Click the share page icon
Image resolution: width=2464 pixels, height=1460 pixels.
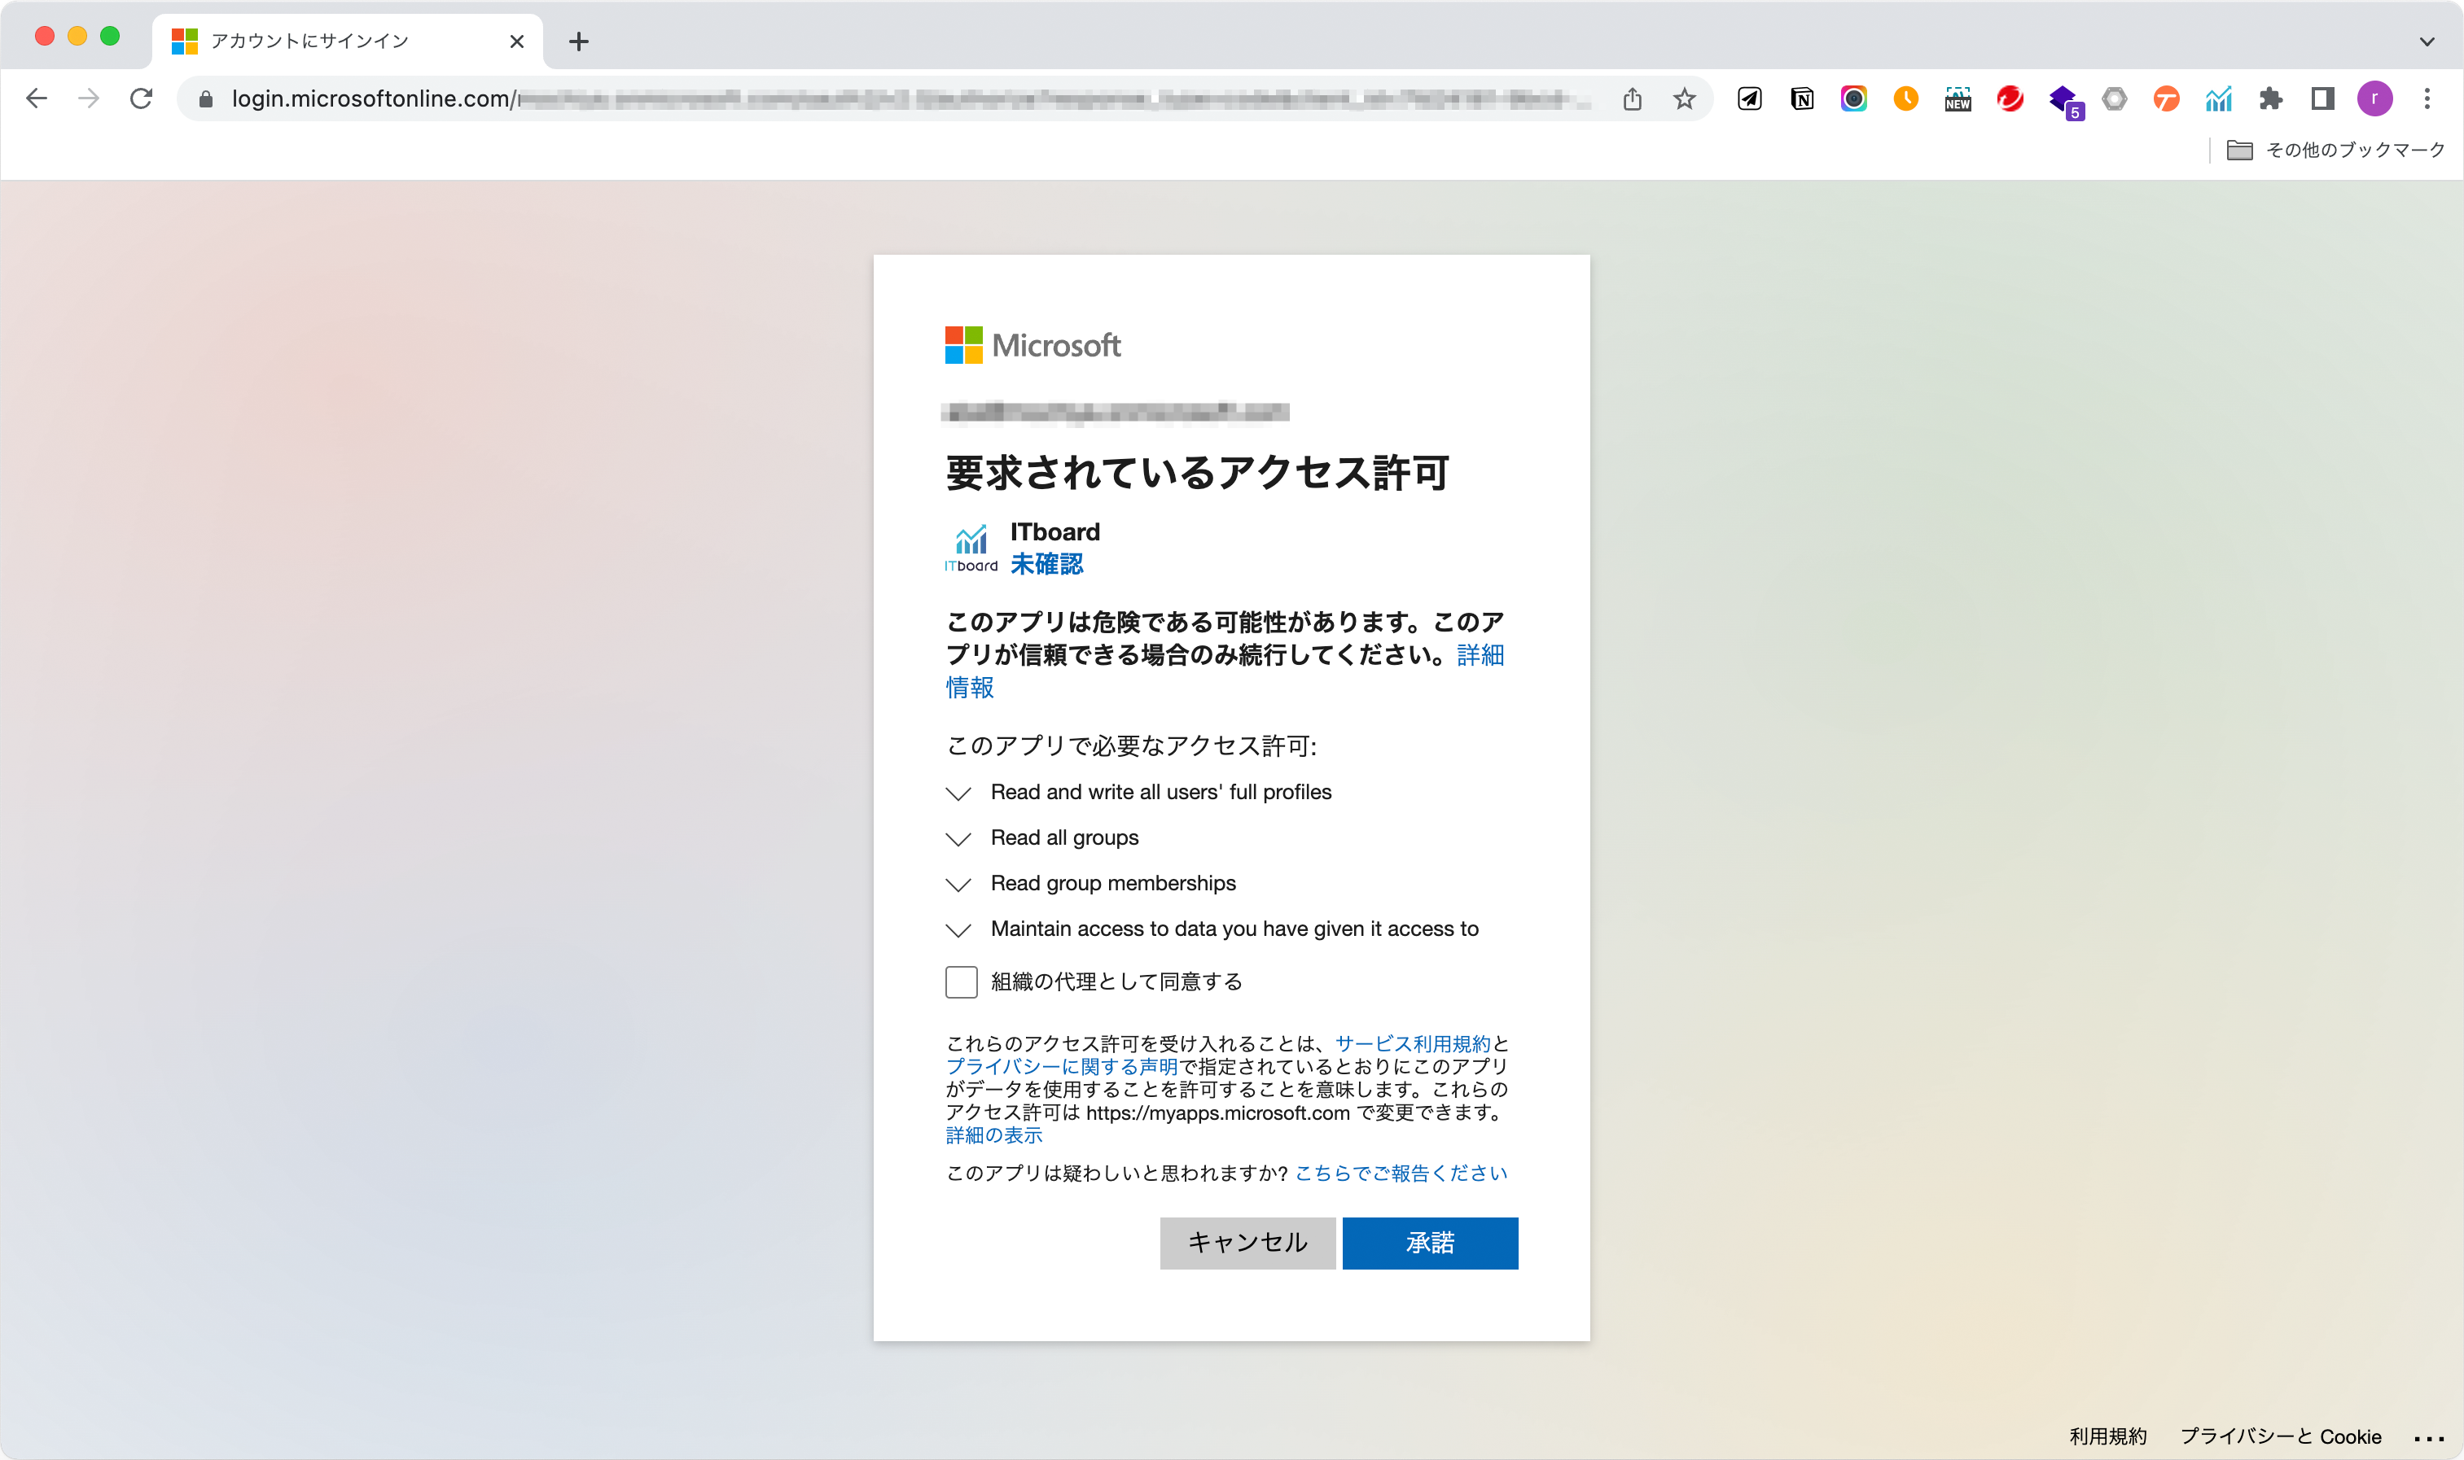pyautogui.click(x=1632, y=98)
